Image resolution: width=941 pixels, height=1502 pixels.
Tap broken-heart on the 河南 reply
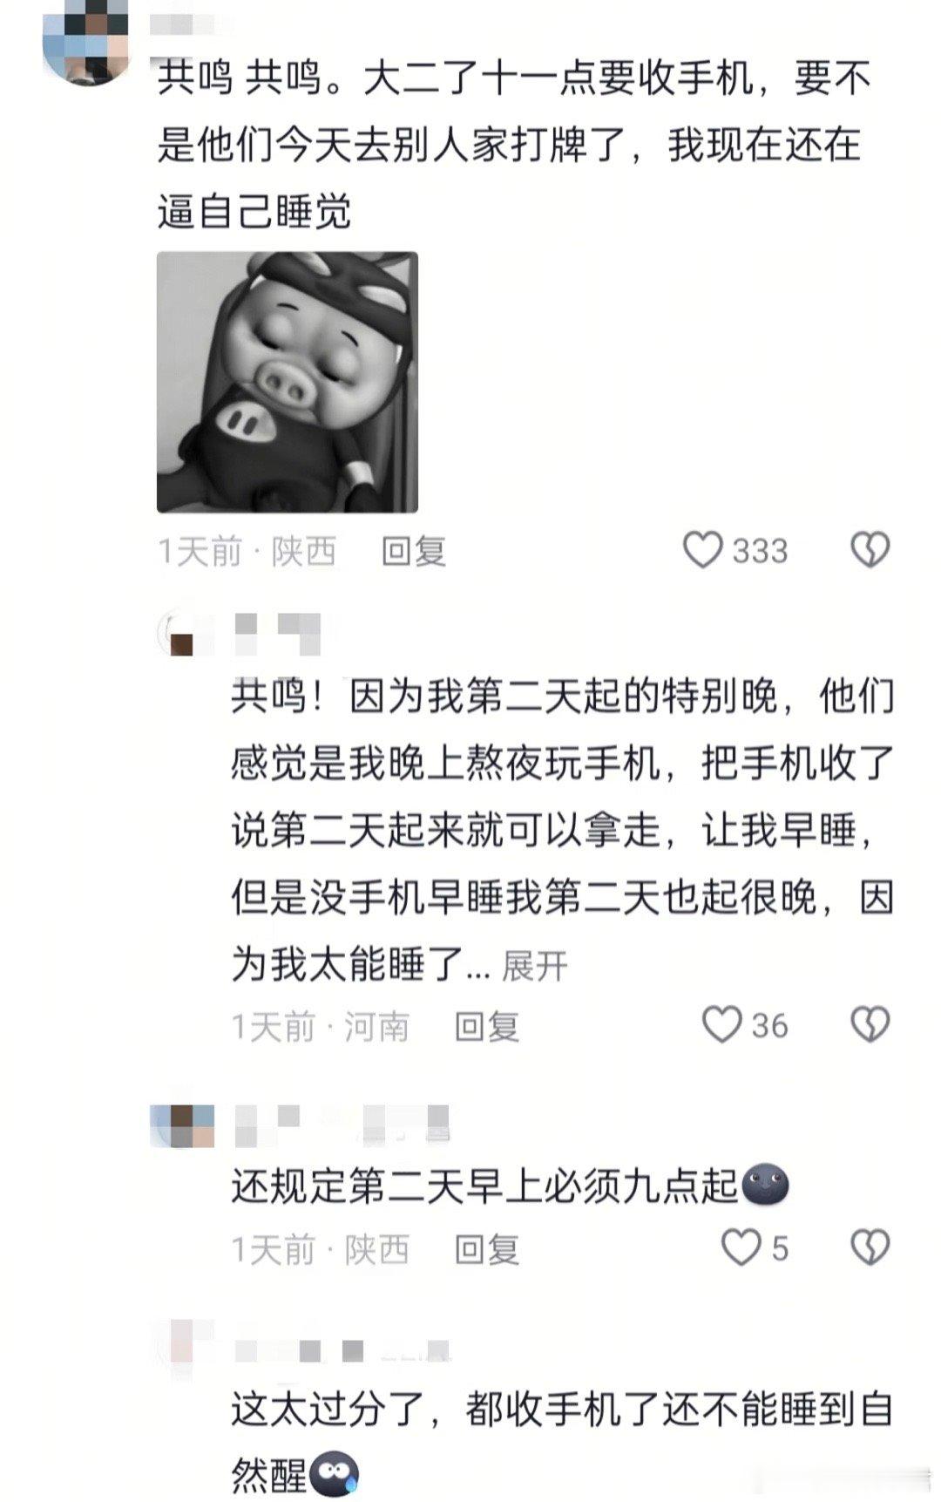870,1025
